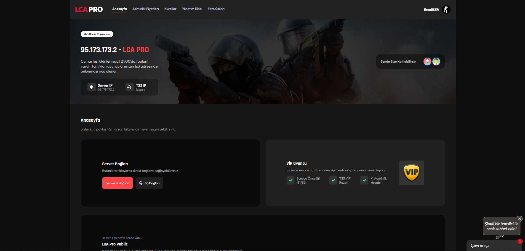Click the TS3 VİP Rozeti checkmark

tap(333, 180)
